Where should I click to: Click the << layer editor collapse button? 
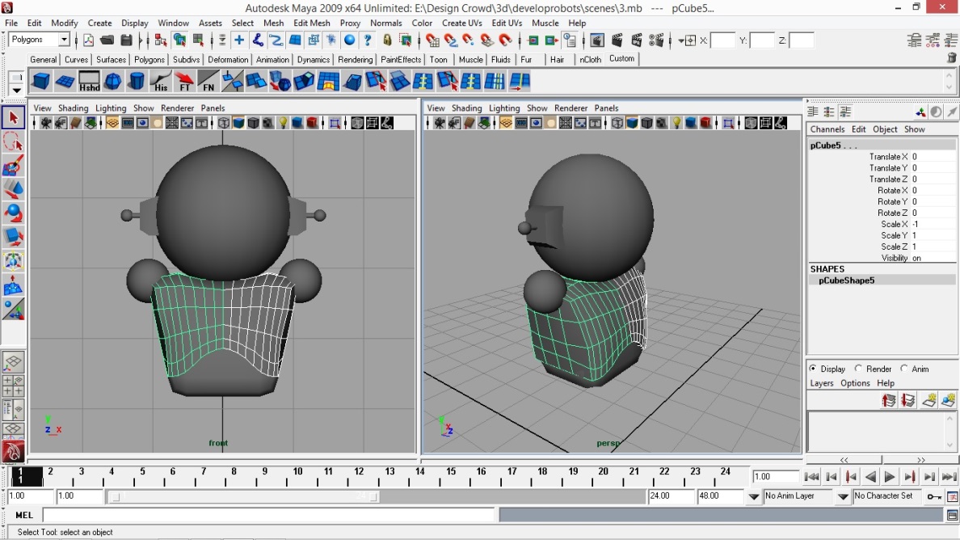844,459
